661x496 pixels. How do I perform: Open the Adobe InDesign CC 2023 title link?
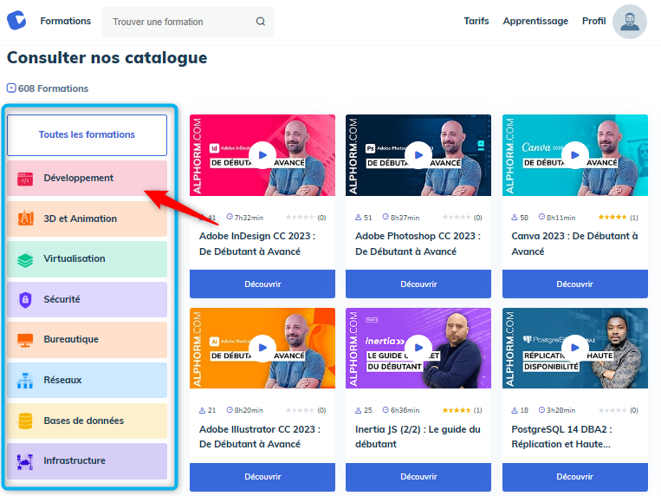(x=257, y=244)
